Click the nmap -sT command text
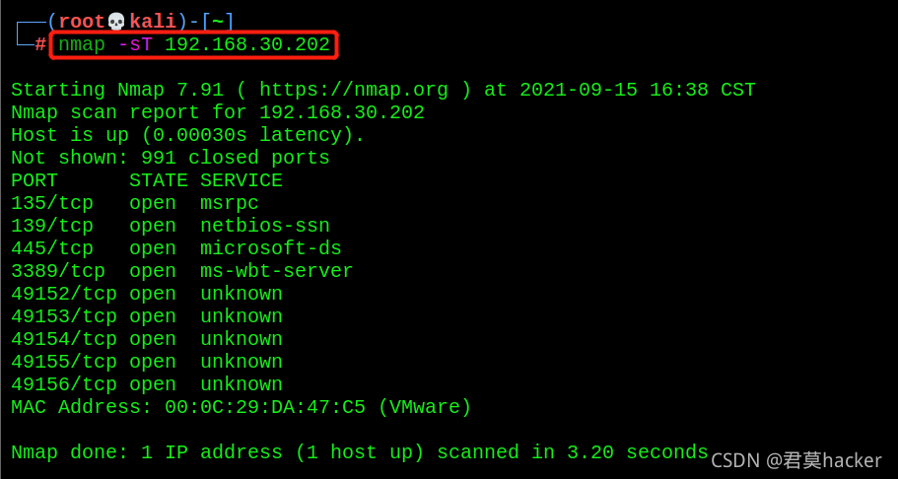 point(194,44)
